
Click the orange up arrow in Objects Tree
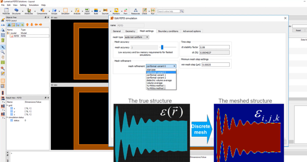[x=28, y=25]
